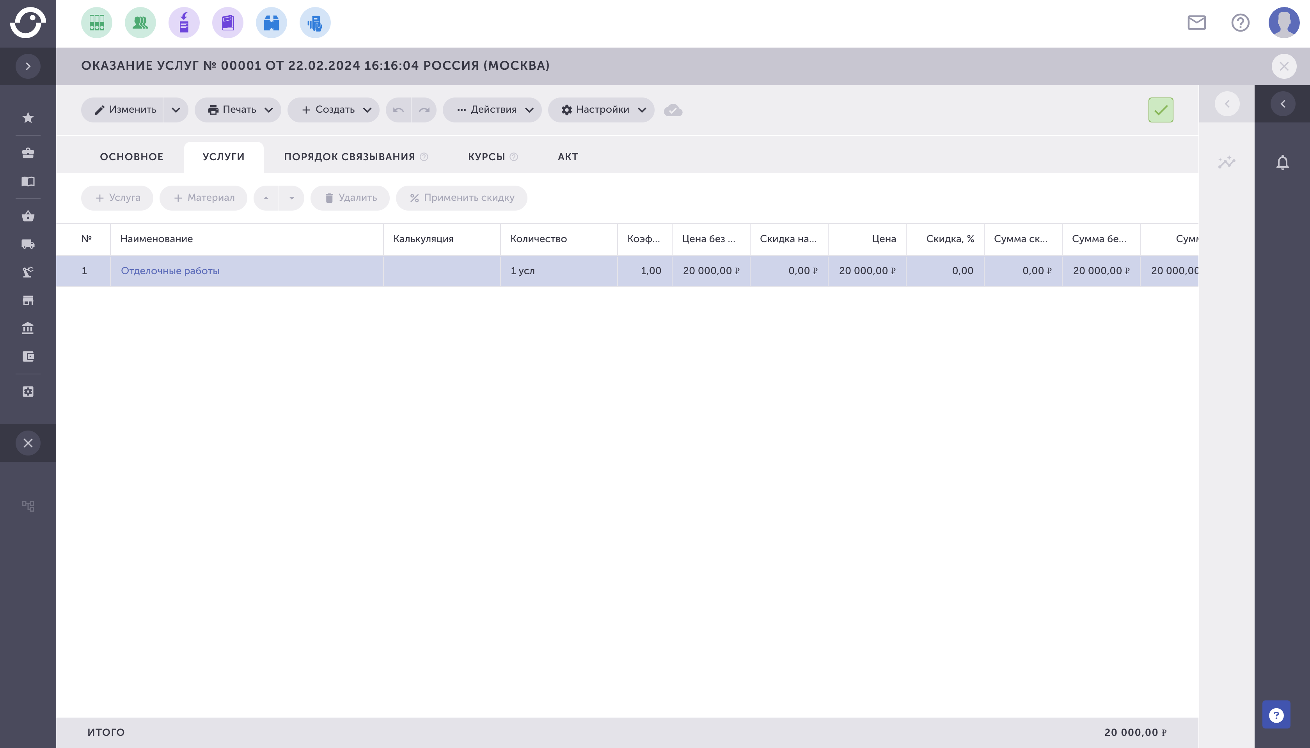Open the hierarchy tree icon in sidebar
Viewport: 1310px width, 748px height.
pyautogui.click(x=28, y=506)
